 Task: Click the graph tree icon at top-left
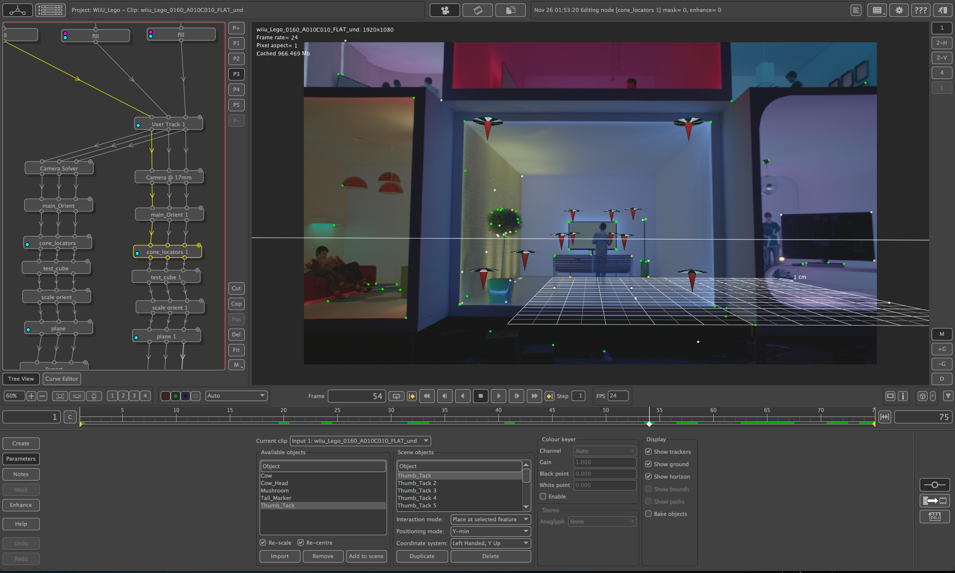tap(17, 10)
